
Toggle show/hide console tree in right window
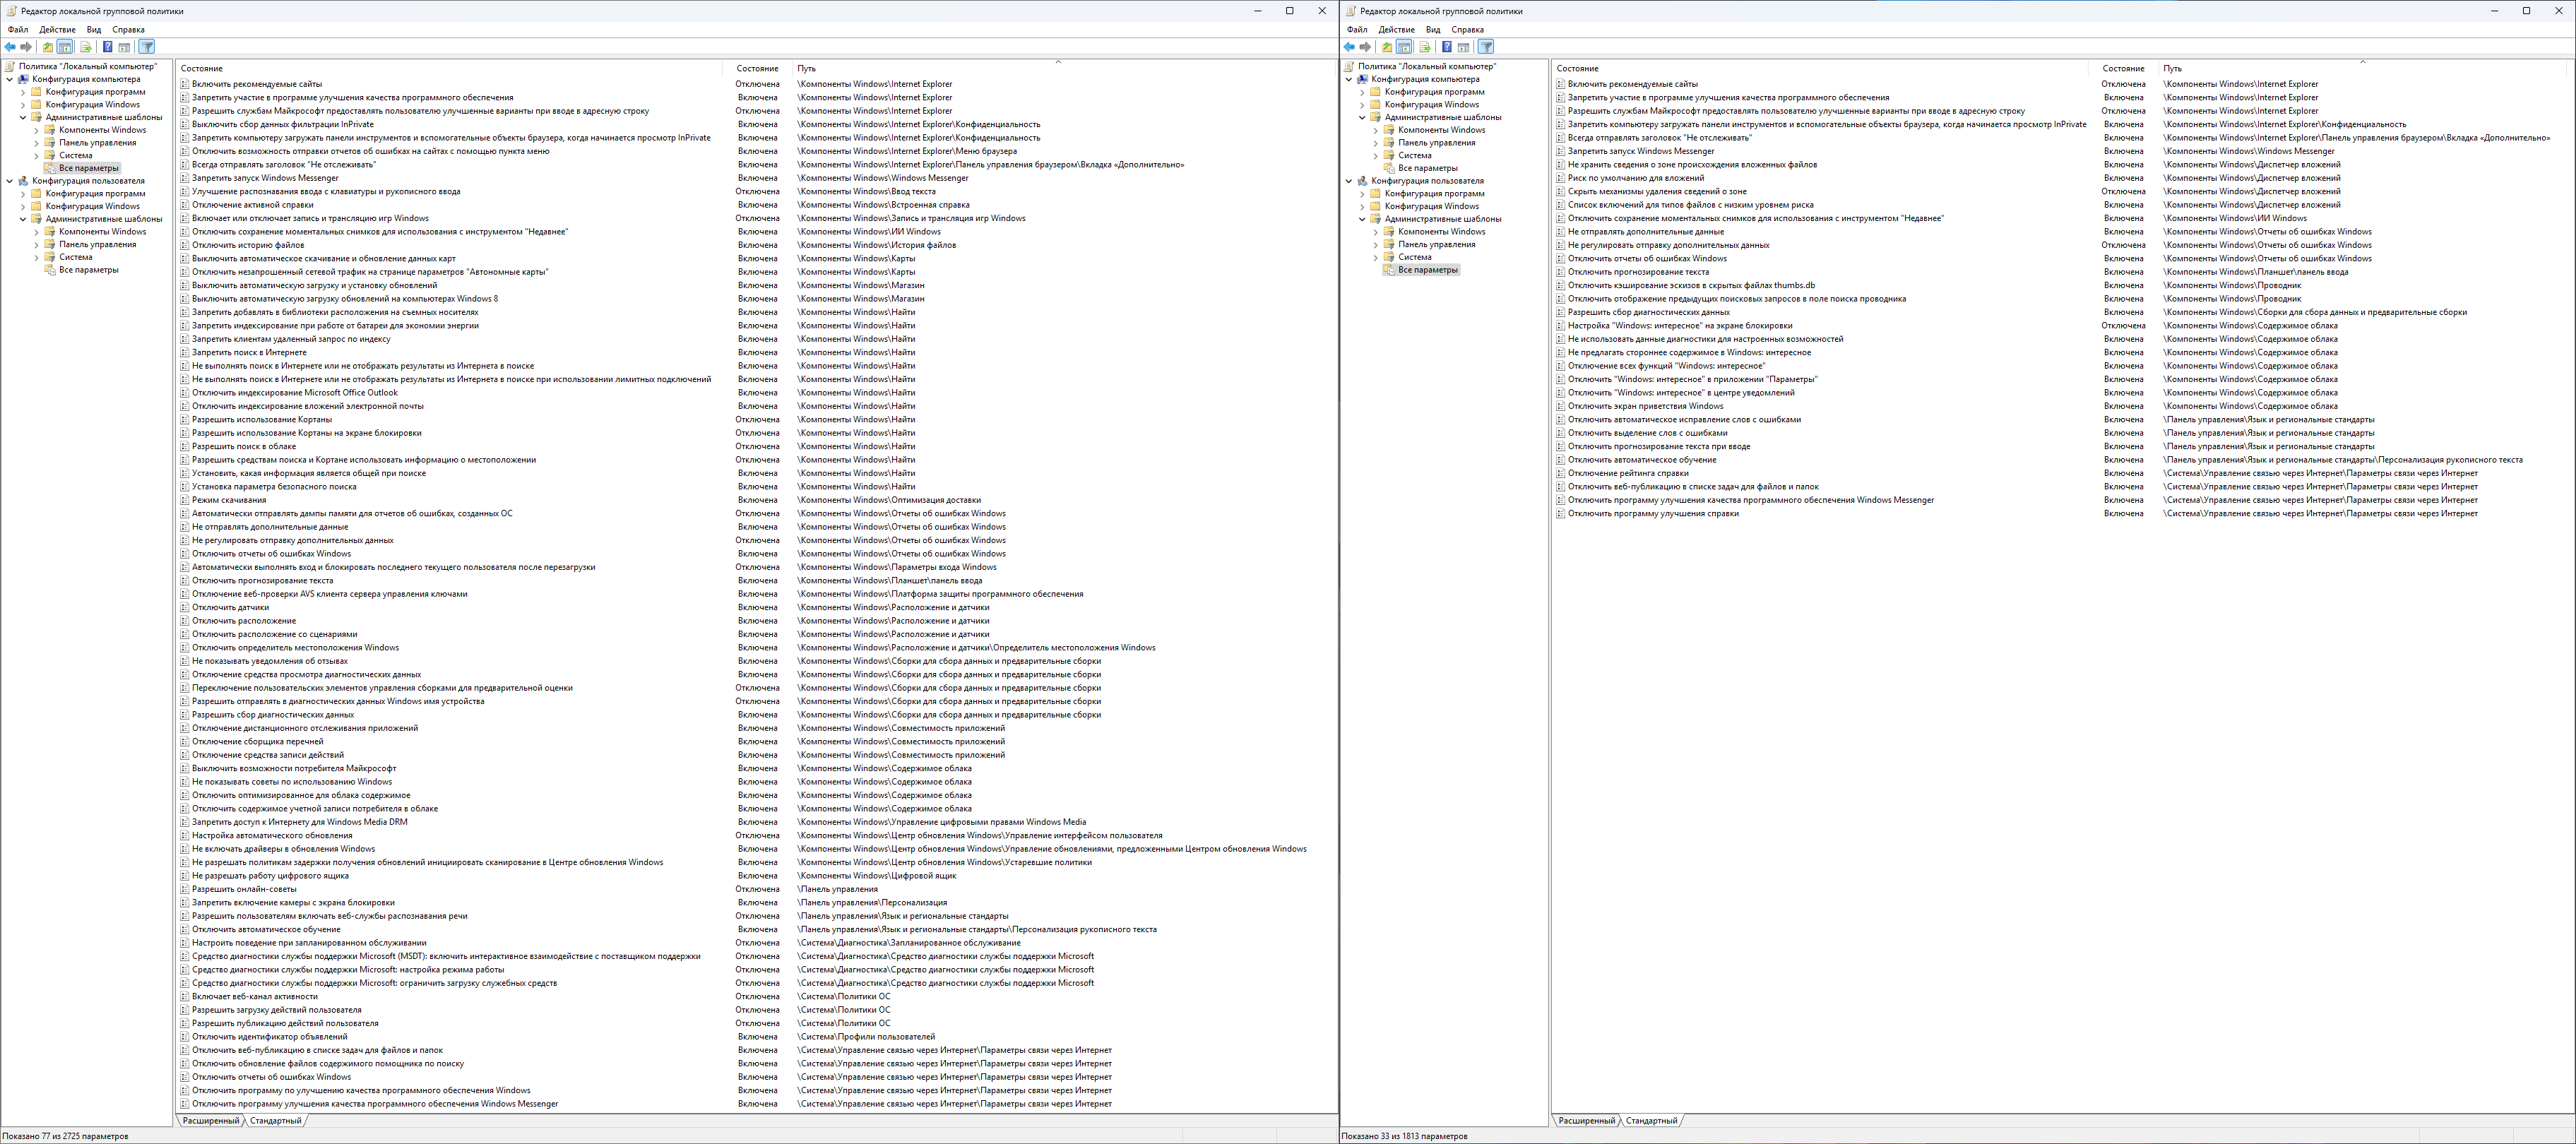click(1404, 47)
